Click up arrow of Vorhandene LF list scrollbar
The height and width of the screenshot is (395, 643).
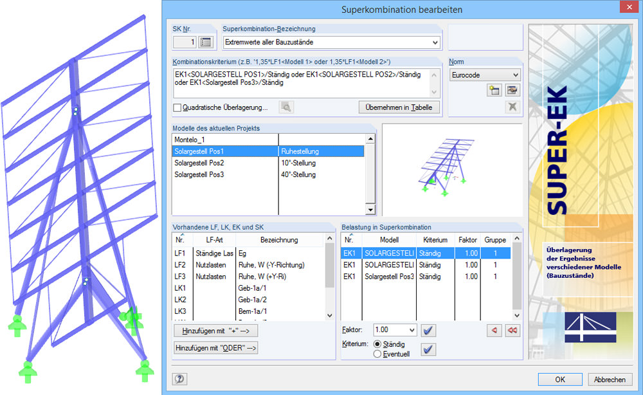coord(330,238)
